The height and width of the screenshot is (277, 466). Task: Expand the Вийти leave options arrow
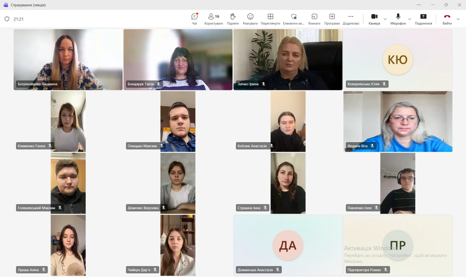pos(458,19)
